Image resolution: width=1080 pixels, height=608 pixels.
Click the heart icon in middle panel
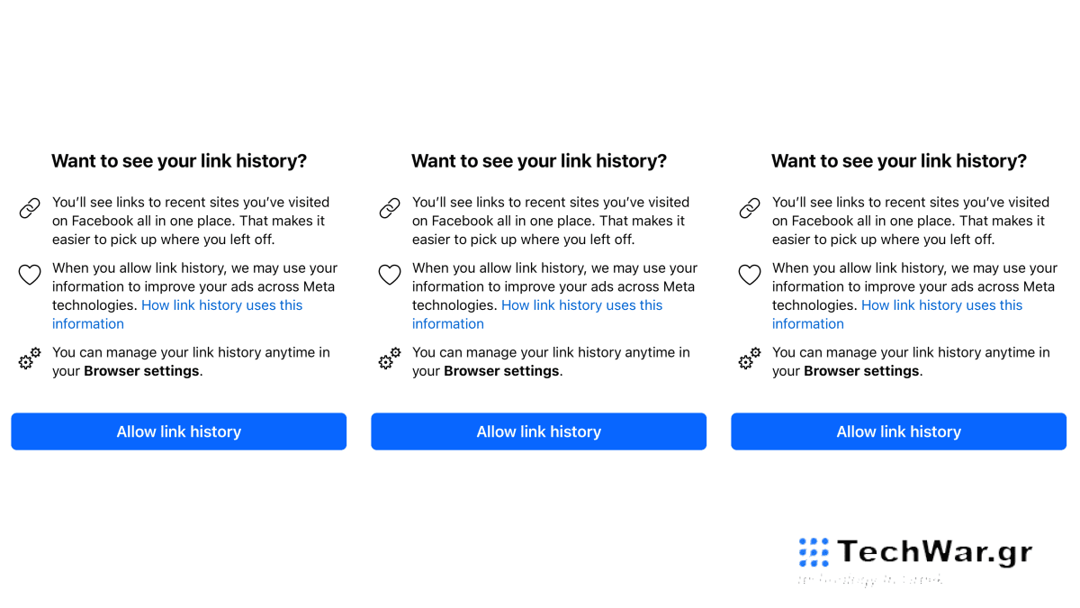click(390, 275)
